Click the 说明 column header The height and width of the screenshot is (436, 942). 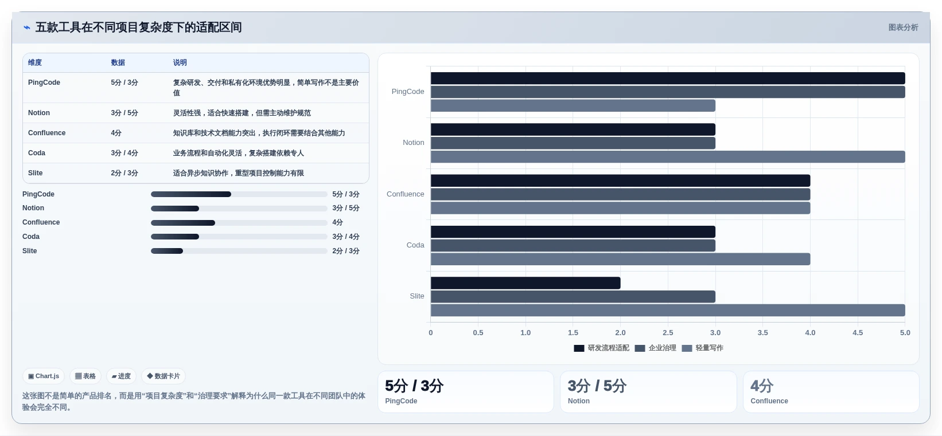[180, 62]
